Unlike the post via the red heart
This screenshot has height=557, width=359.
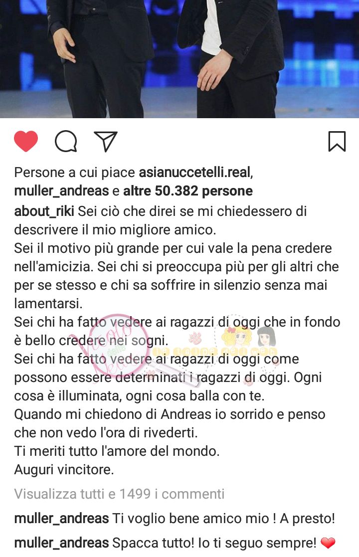(26, 142)
